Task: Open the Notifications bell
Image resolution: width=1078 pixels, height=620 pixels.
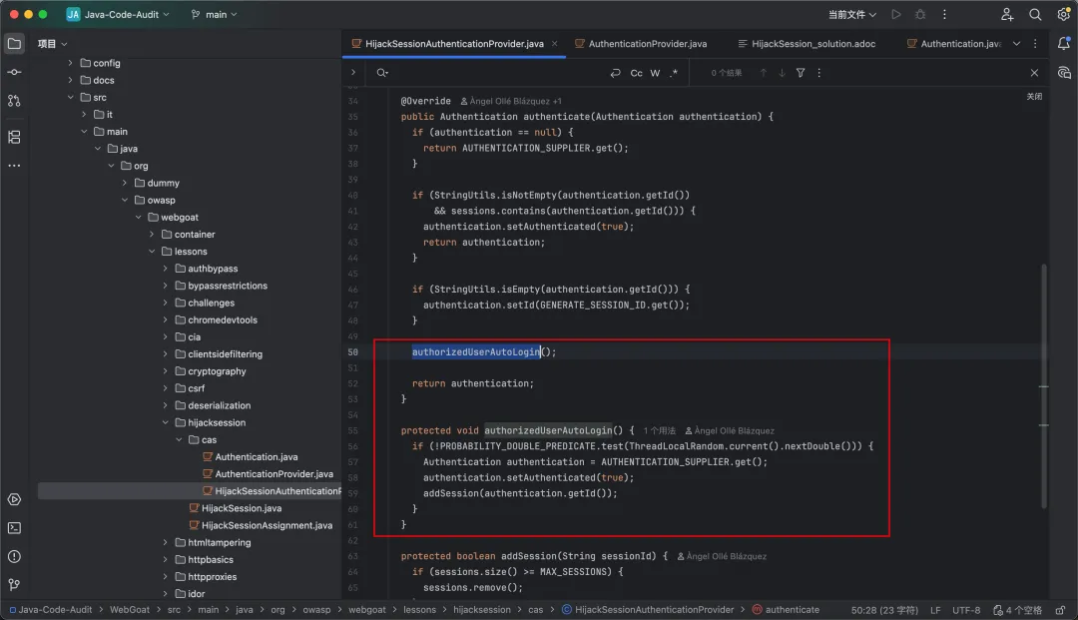Action: [x=1064, y=44]
